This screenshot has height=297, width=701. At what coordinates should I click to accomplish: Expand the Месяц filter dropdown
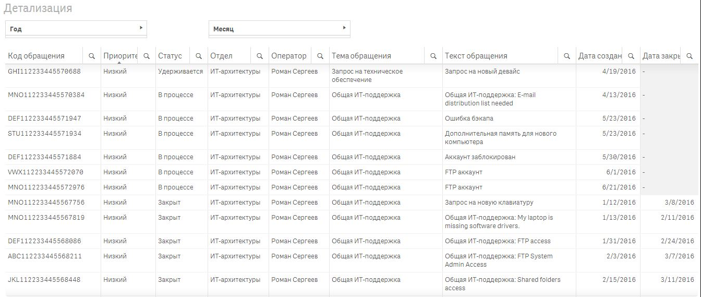tap(280, 29)
